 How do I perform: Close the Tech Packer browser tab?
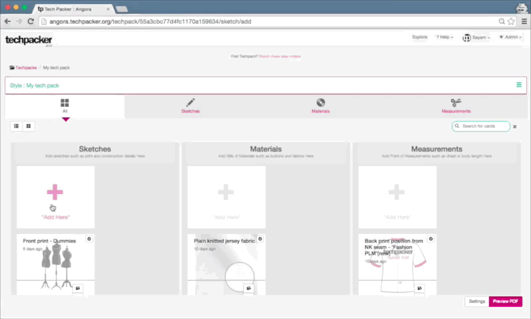point(108,9)
